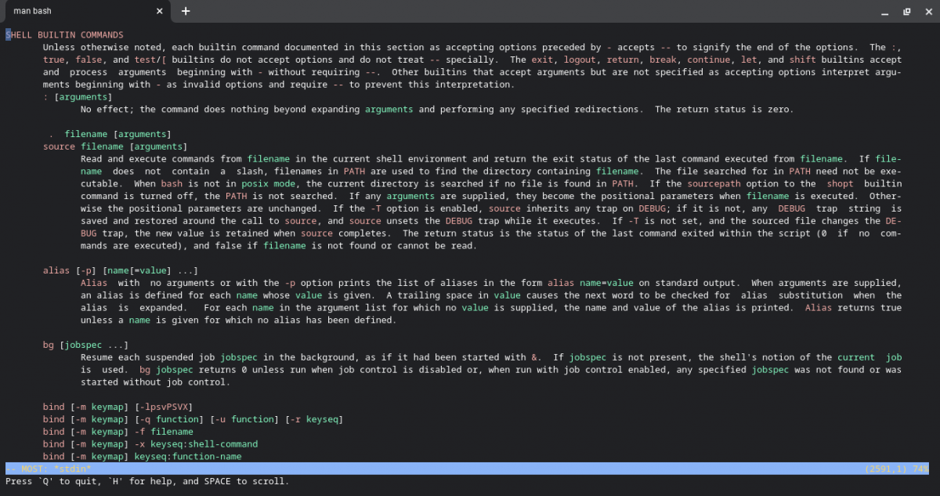Click the 'bind [-m keymap] keyseq:function-name' line
This screenshot has width=940, height=496.
[142, 456]
